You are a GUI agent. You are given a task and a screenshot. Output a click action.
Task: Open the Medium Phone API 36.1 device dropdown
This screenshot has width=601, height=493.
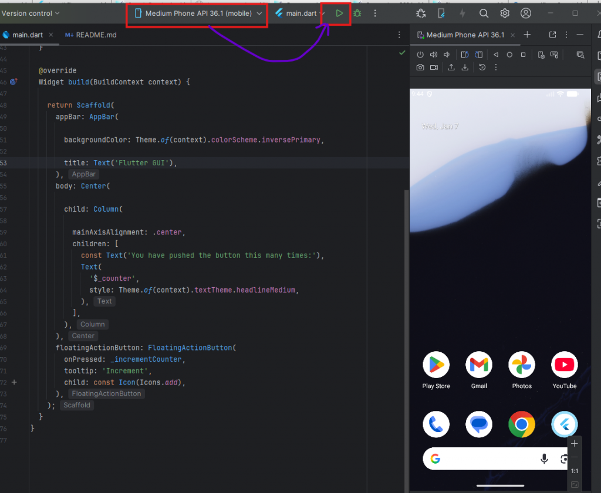[198, 13]
